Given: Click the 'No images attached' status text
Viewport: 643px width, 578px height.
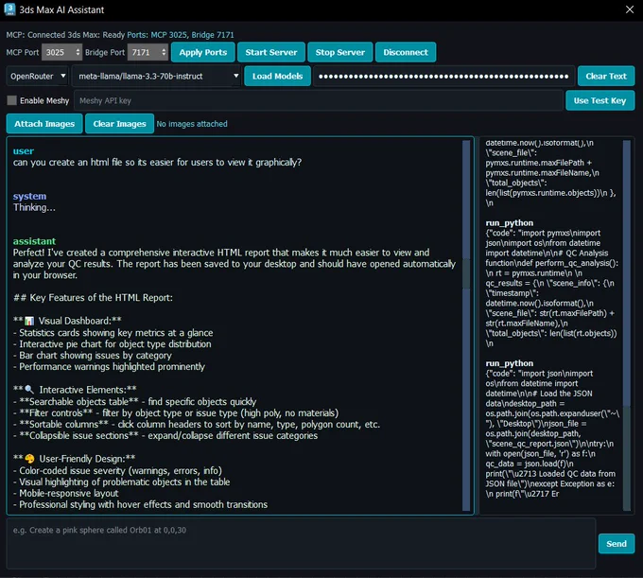Looking at the screenshot, I should [192, 124].
